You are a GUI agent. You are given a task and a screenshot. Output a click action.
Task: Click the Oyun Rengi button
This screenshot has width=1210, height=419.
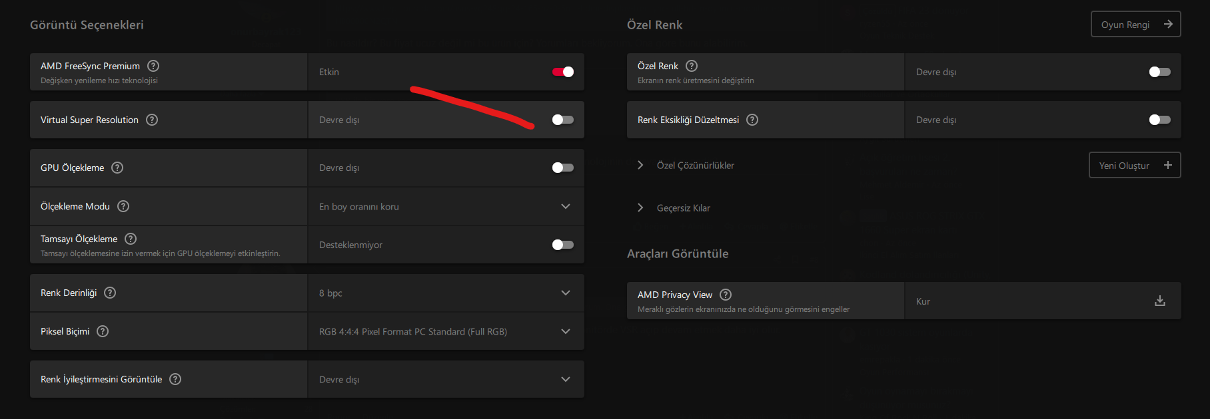click(1135, 25)
